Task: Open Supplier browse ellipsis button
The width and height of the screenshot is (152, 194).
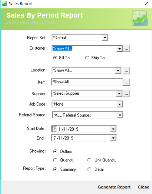Action: tap(126, 94)
